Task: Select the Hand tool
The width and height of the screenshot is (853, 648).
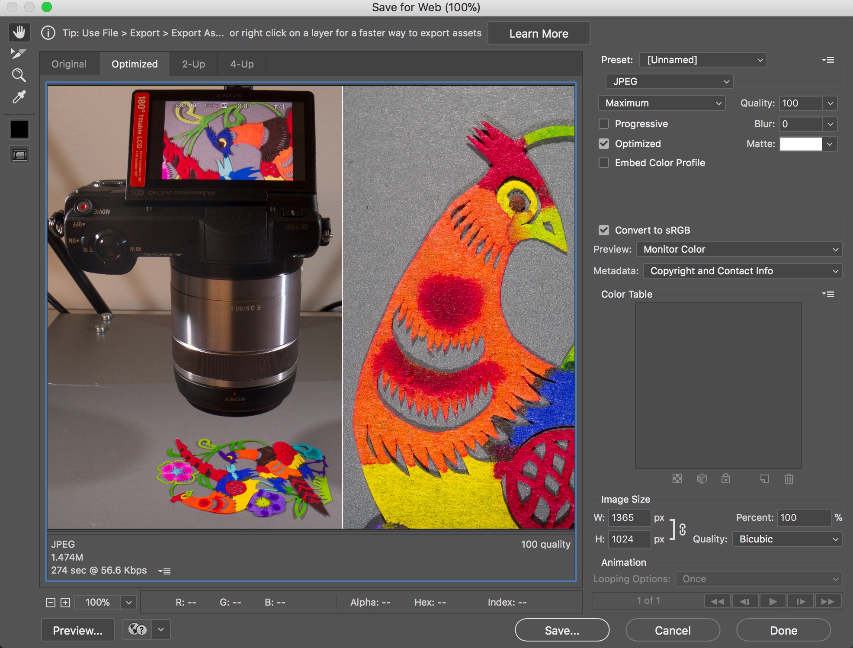Action: tap(19, 32)
